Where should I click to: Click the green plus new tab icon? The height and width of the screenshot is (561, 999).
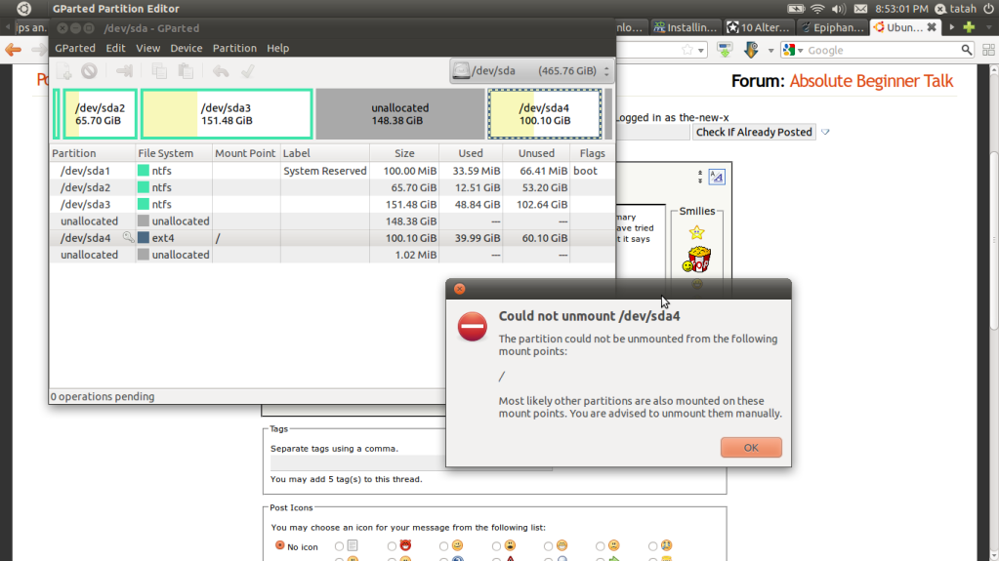969,27
